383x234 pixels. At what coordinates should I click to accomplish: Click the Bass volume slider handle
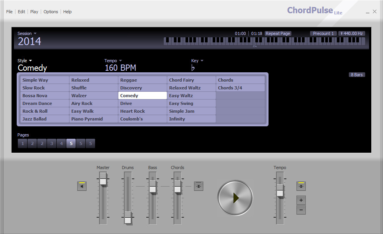click(x=153, y=187)
